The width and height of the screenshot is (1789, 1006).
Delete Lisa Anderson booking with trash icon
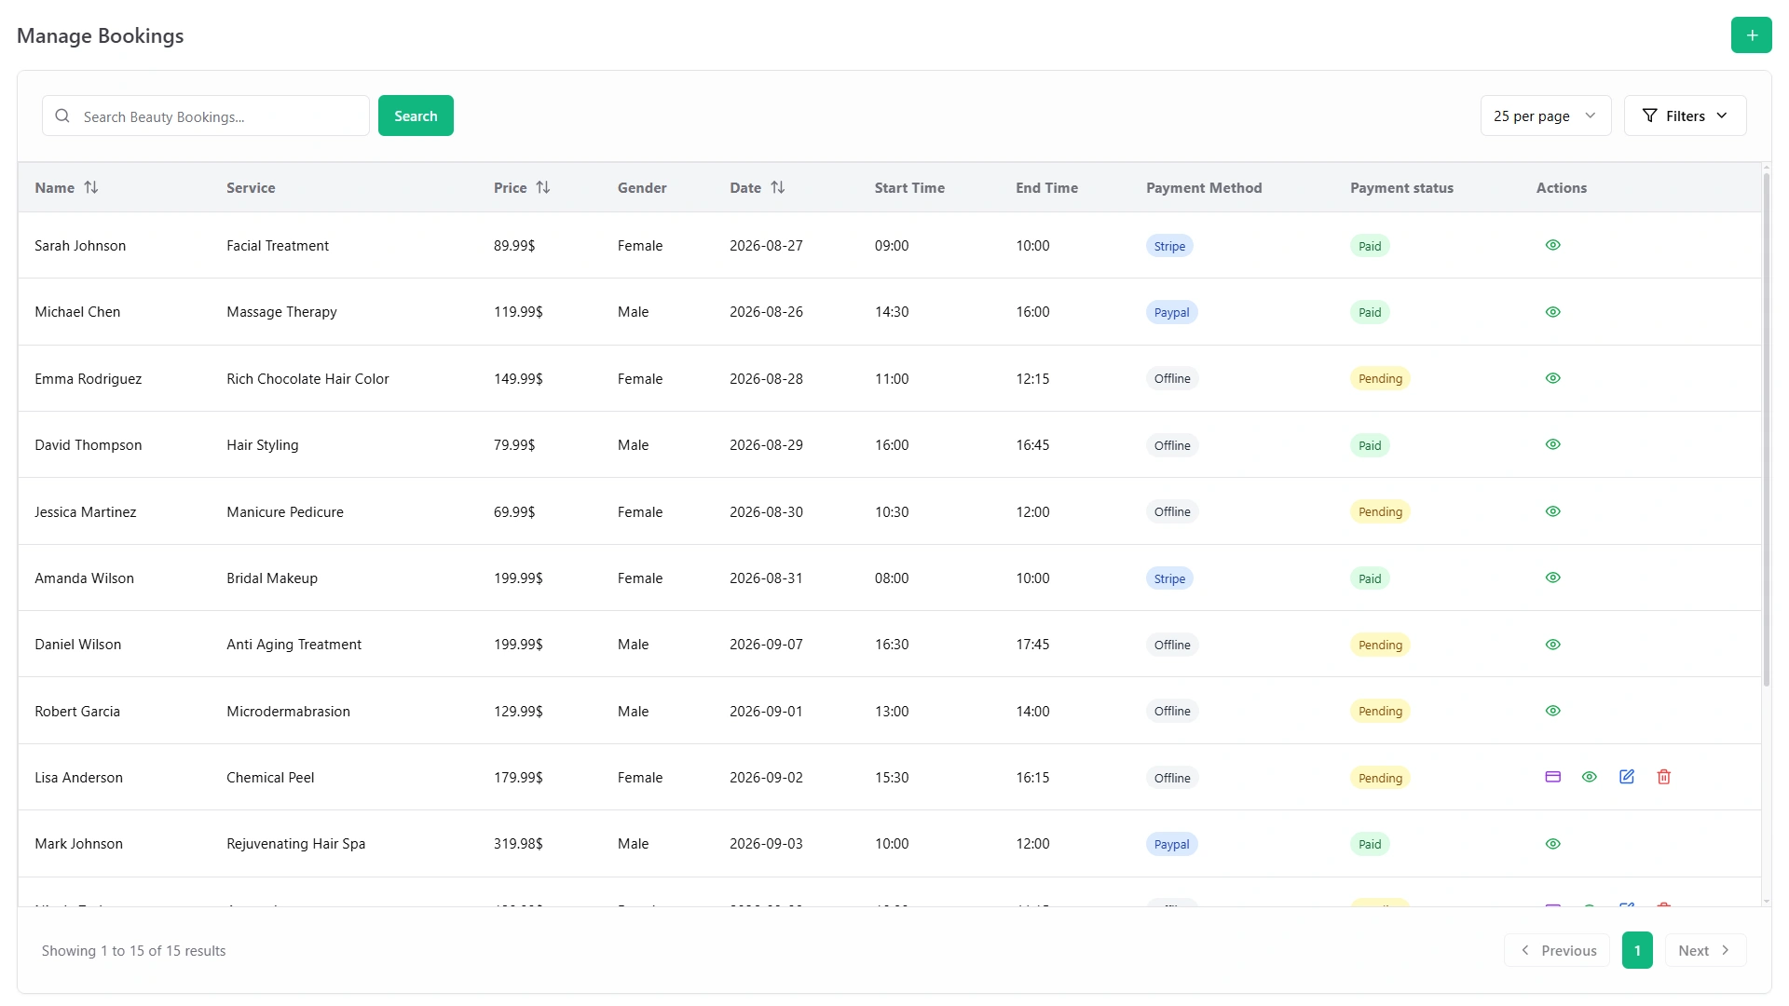(x=1664, y=777)
